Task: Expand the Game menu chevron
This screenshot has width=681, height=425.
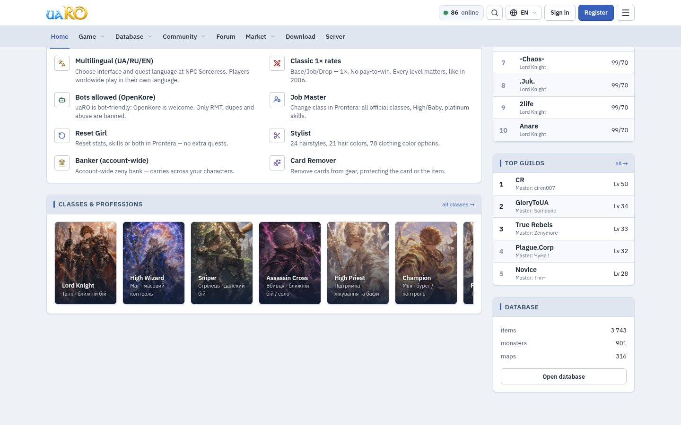Action: [103, 36]
